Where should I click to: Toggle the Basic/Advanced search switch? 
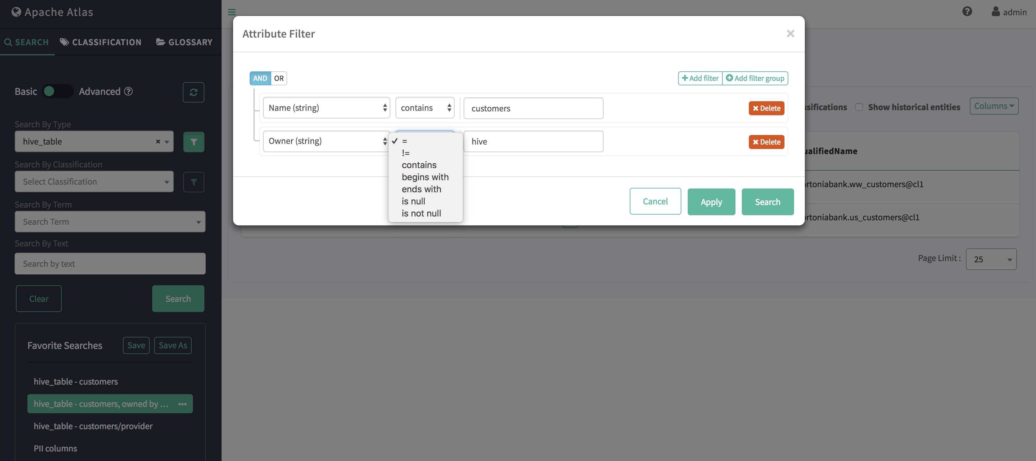pyautogui.click(x=58, y=91)
